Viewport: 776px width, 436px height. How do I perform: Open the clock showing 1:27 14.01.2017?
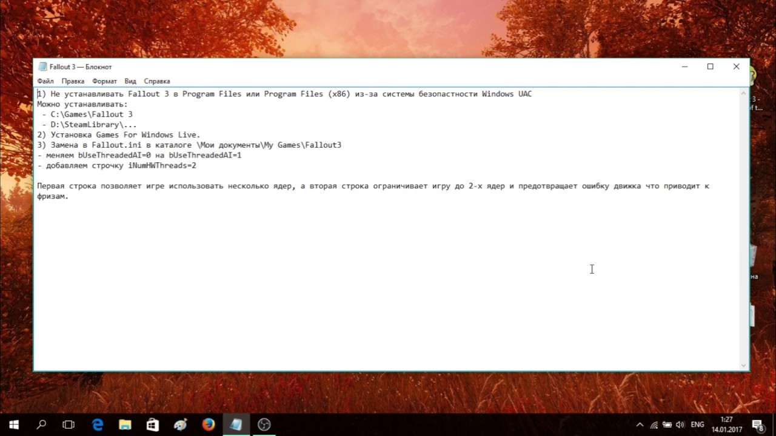tap(726, 424)
